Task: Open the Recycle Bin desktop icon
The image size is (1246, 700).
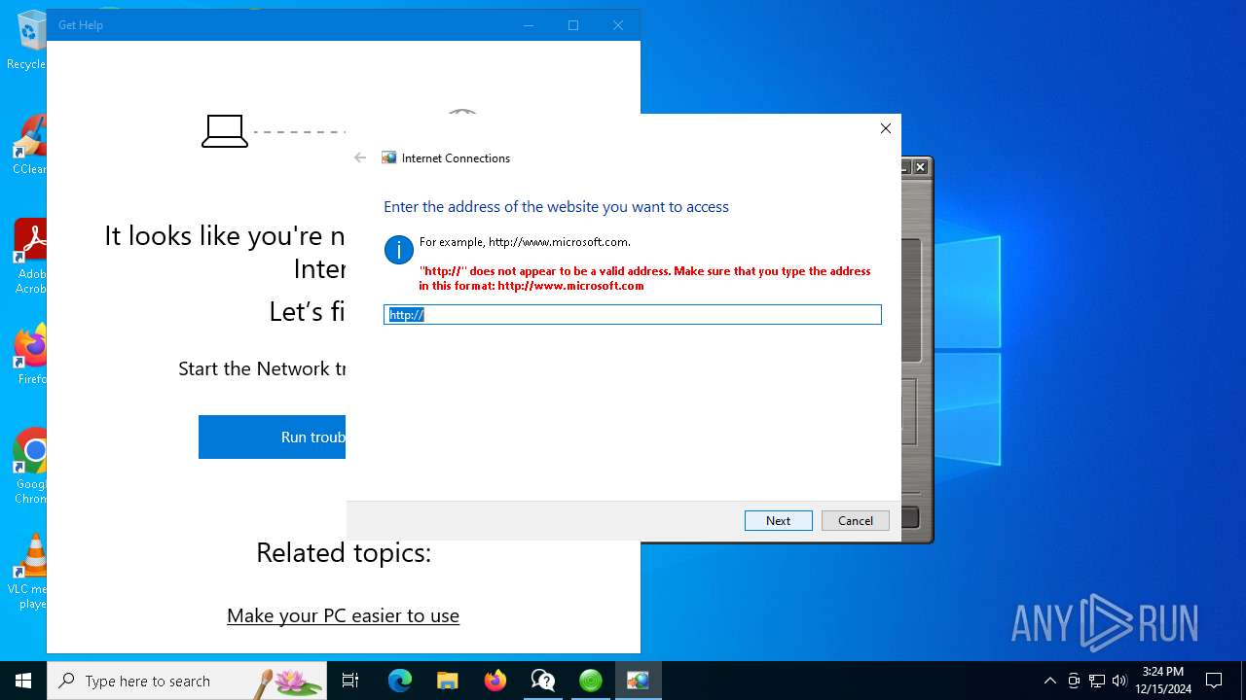Action: click(x=29, y=41)
